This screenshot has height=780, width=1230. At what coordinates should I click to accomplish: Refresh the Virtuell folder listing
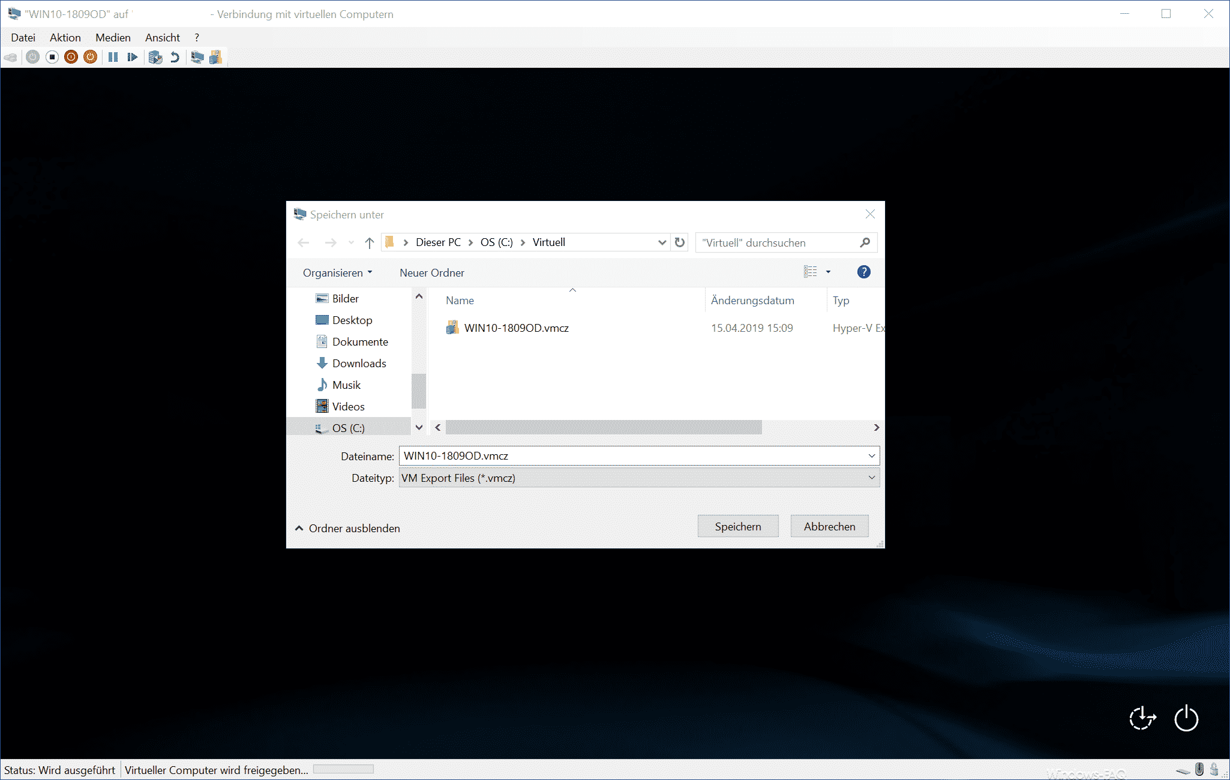pos(680,242)
